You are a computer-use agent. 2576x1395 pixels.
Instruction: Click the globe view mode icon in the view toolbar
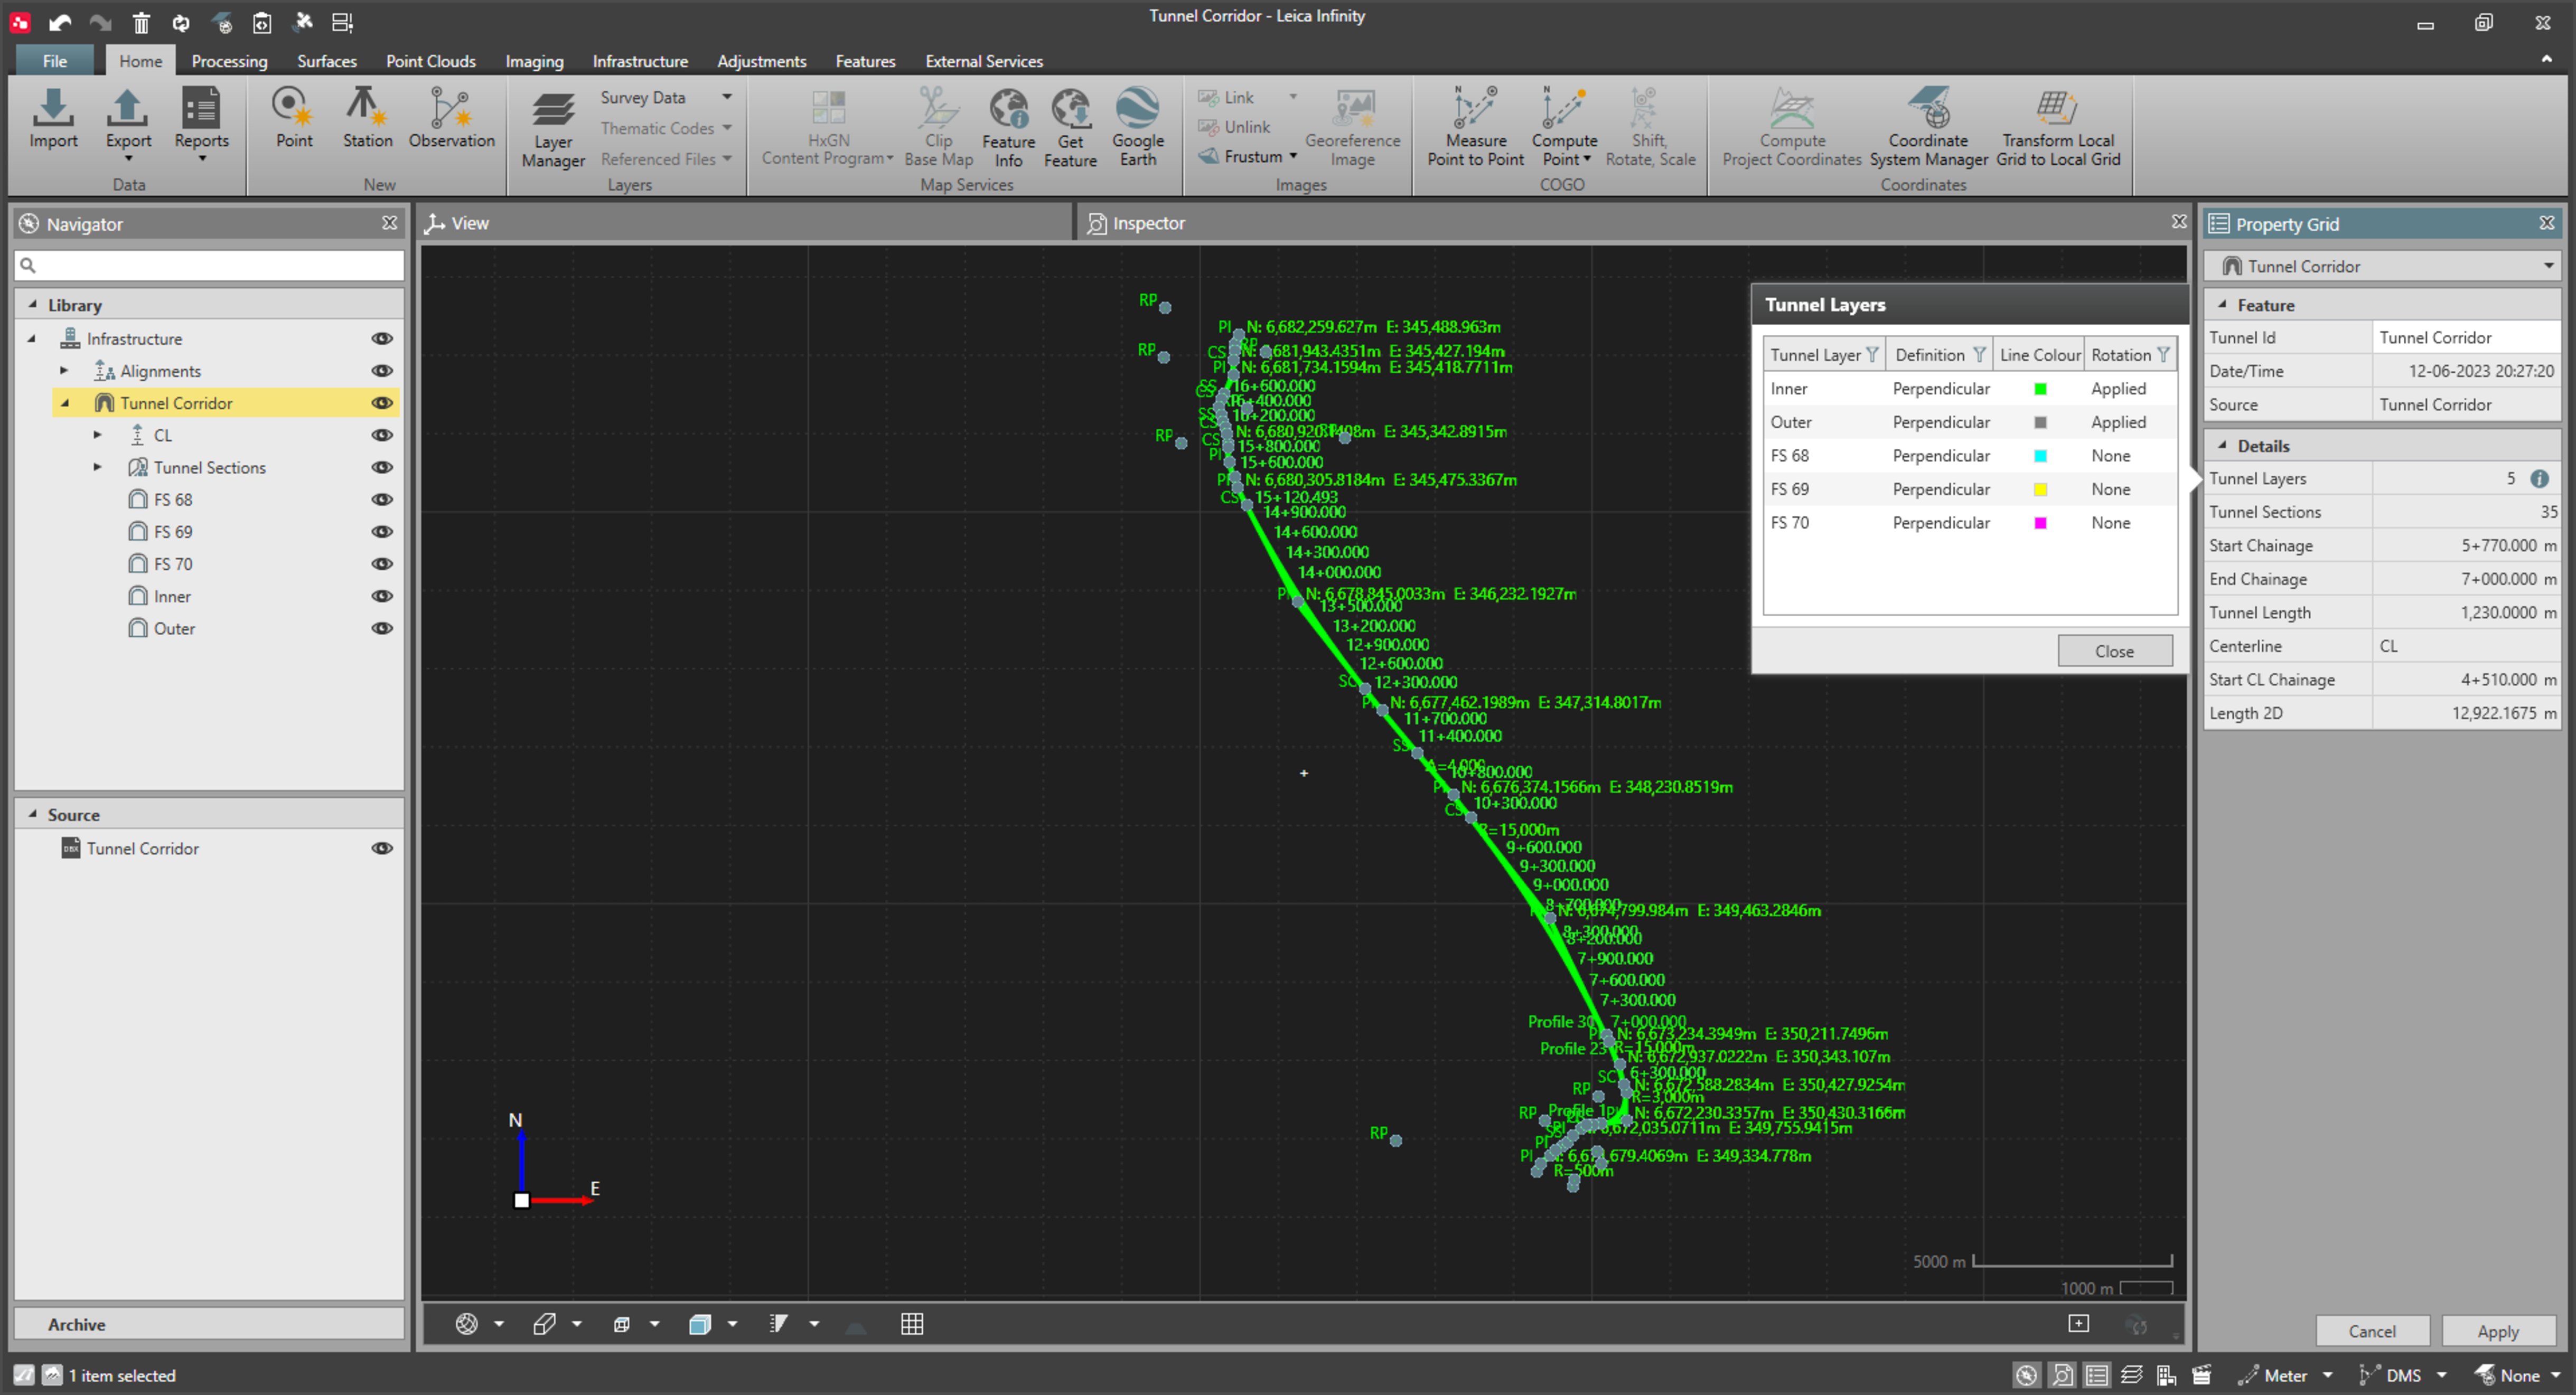pos(466,1324)
